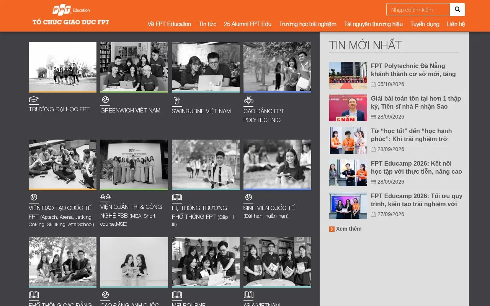Open FPT Educamp 2026: Tối ưu quy trình headline
This screenshot has height=306, width=490.
click(416, 200)
